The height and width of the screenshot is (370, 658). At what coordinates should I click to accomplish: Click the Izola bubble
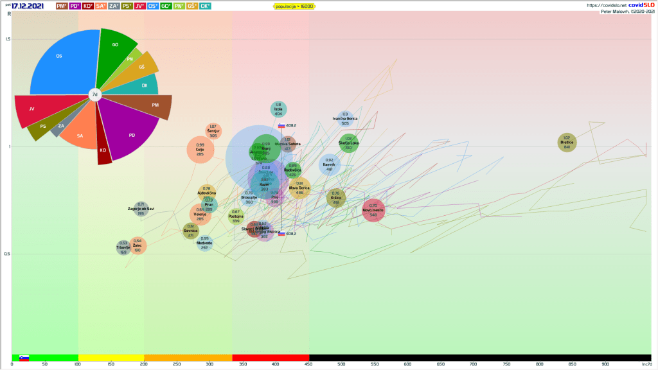coord(278,109)
